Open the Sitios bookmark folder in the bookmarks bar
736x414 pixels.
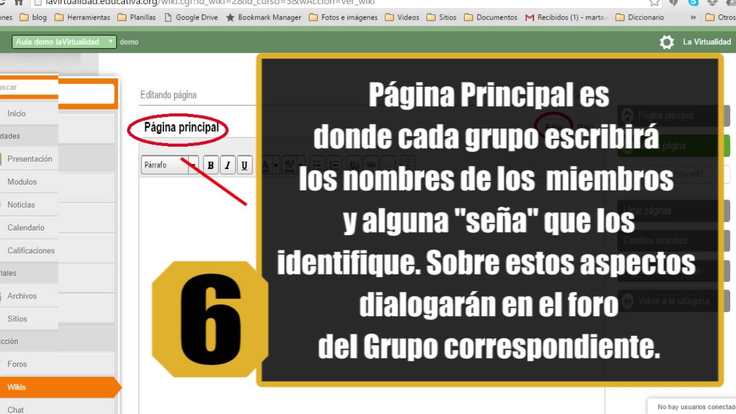[442, 17]
